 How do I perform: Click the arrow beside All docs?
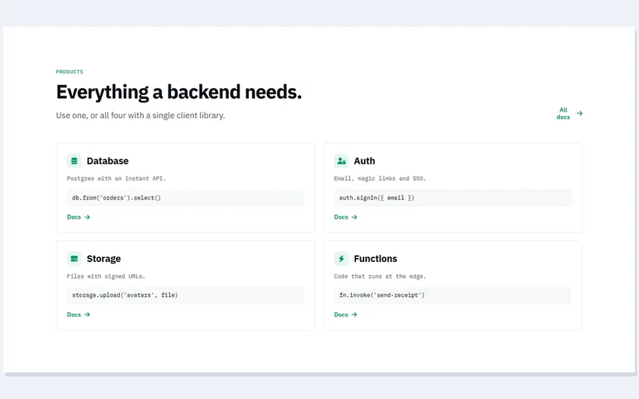pyautogui.click(x=580, y=114)
